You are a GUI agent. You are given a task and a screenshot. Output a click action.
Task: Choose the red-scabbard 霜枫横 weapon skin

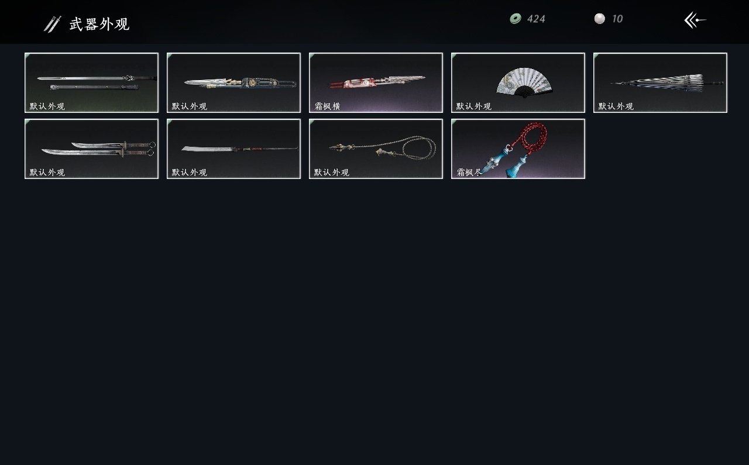pyautogui.click(x=376, y=82)
